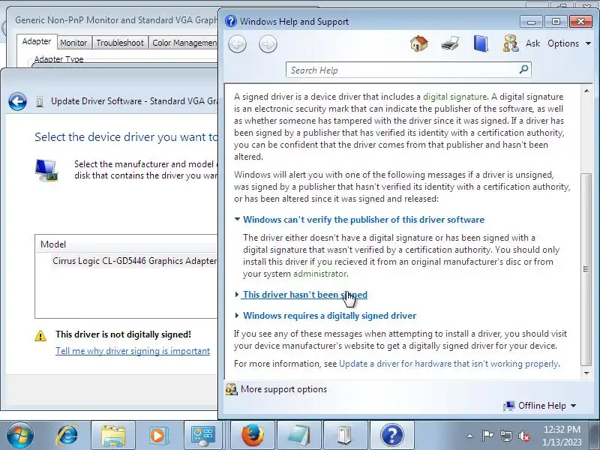
Task: Click More support options link
Action: point(283,389)
